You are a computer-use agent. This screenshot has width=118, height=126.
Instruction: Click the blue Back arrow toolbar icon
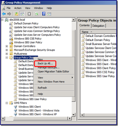pos(4,14)
